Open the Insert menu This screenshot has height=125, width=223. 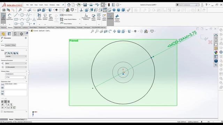[x=41, y=5]
